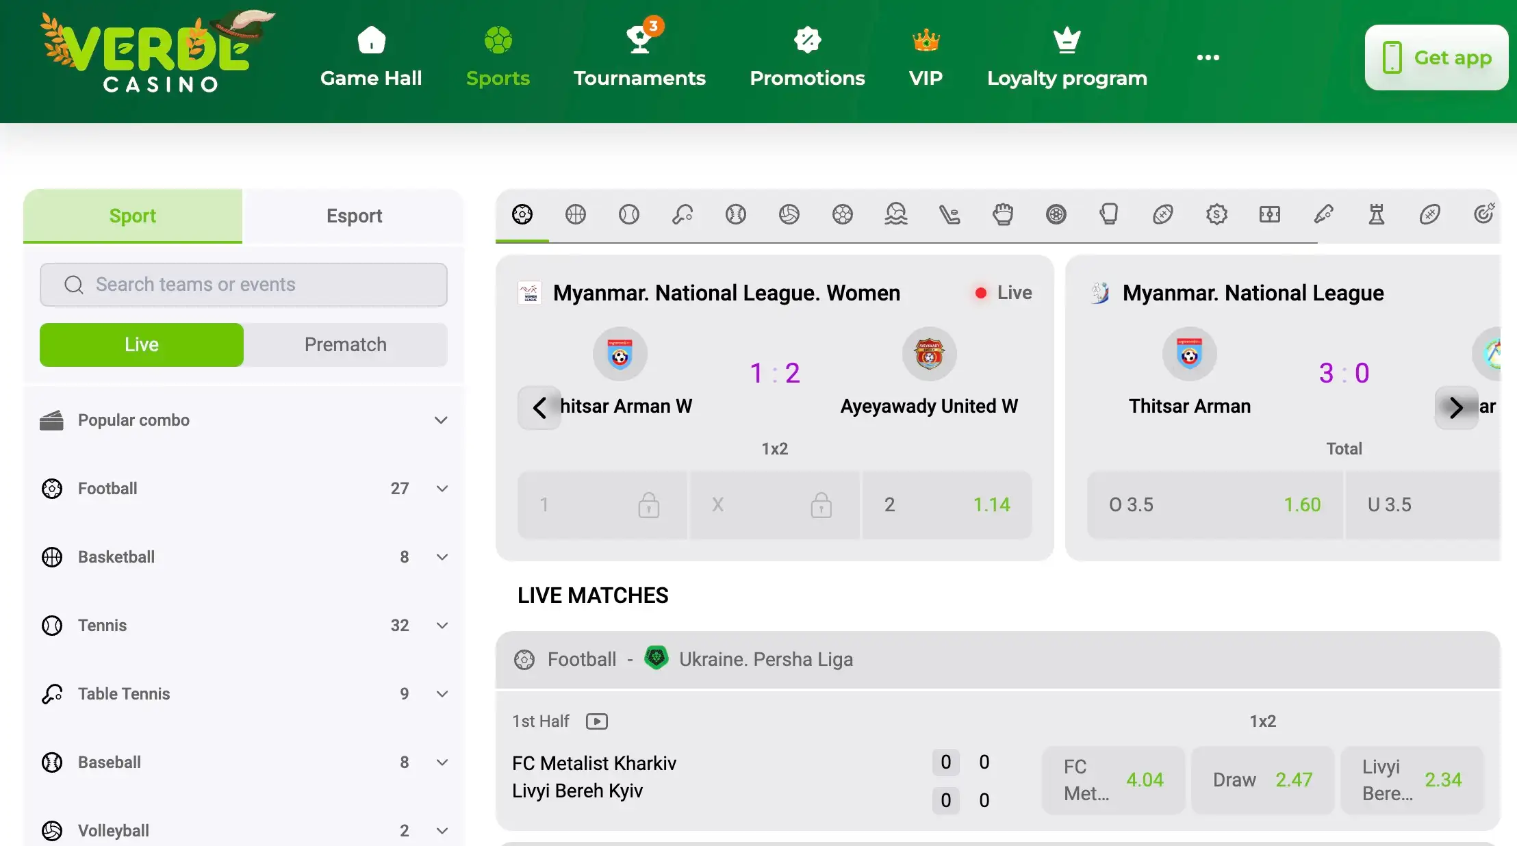Select the darts target icon
This screenshot has width=1517, height=846.
[1483, 214]
